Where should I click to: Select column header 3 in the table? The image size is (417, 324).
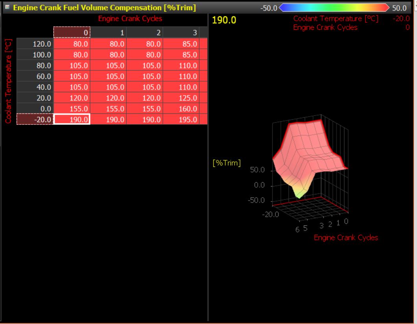[x=181, y=33]
